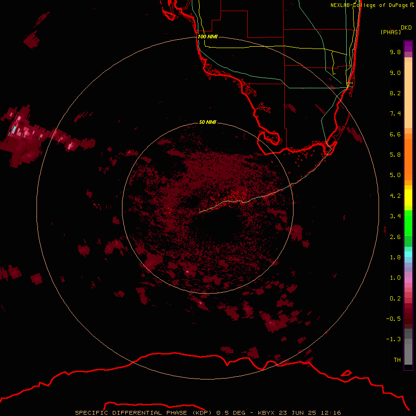416x416 pixels.
Task: Click the 50 NMI range ring label
Action: [208, 122]
